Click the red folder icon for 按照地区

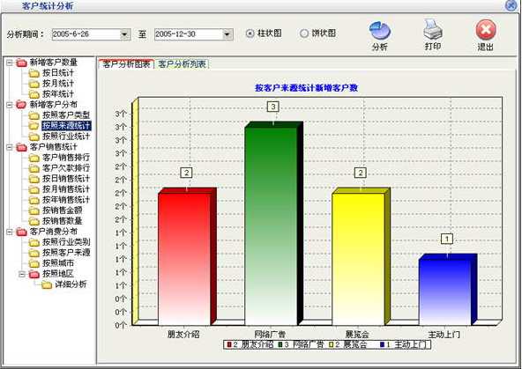[34, 274]
